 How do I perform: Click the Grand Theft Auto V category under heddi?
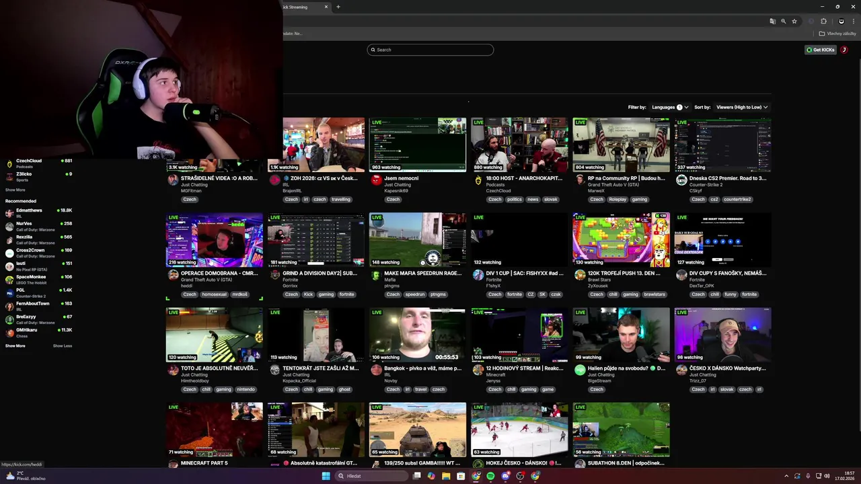(207, 280)
